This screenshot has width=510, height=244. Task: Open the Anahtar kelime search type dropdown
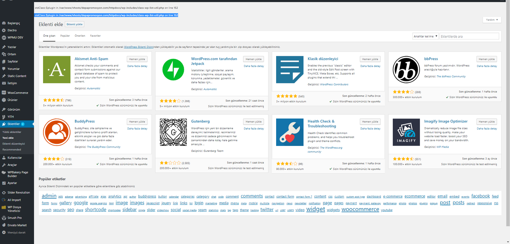tap(425, 36)
